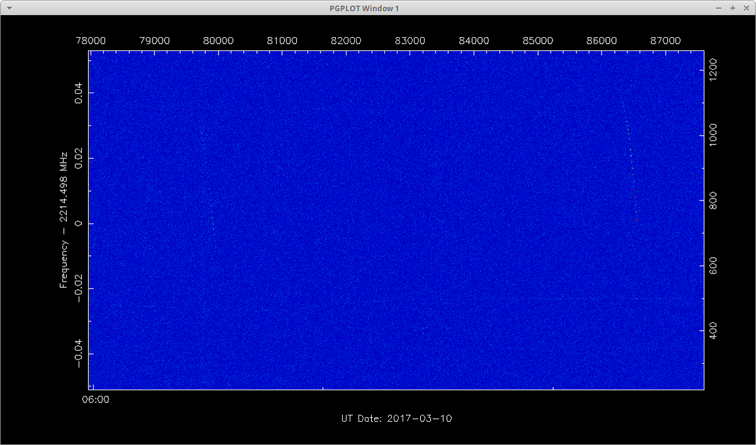Click the Frequency − 2214.498 MHz axis label

tap(64, 220)
